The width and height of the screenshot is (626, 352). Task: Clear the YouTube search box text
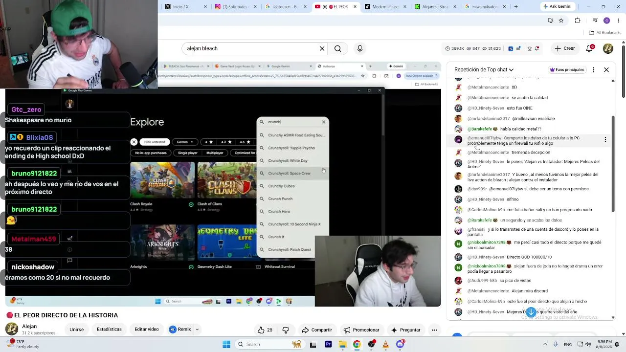tap(322, 48)
